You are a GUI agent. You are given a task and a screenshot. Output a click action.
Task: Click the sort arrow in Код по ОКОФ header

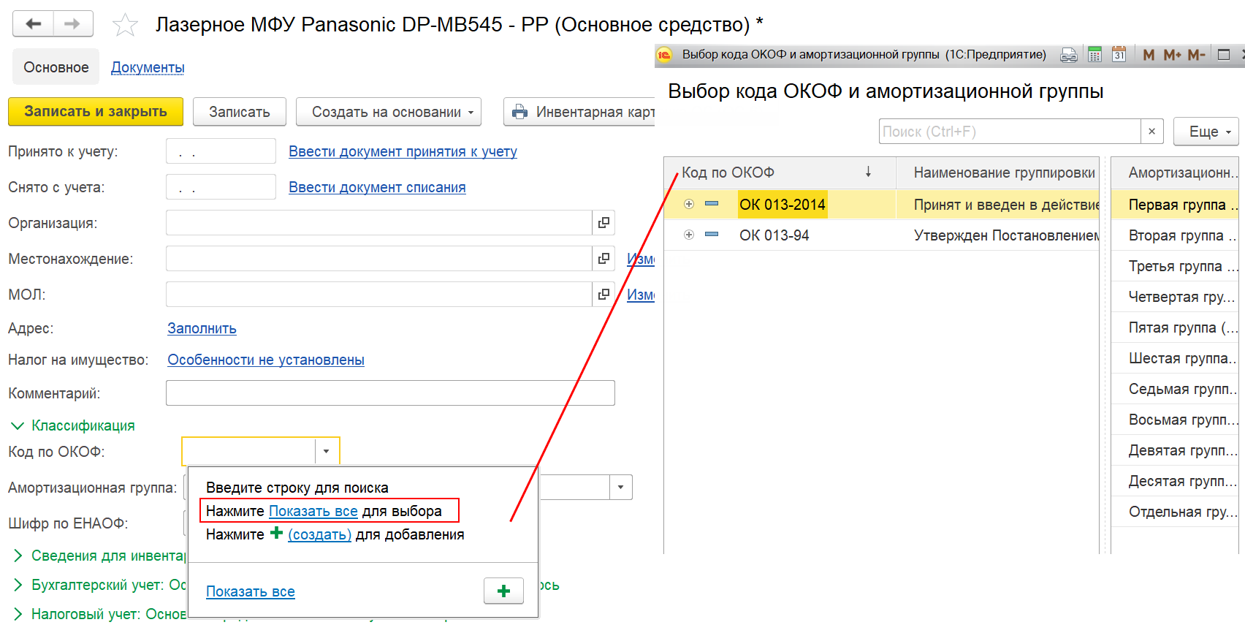(868, 172)
